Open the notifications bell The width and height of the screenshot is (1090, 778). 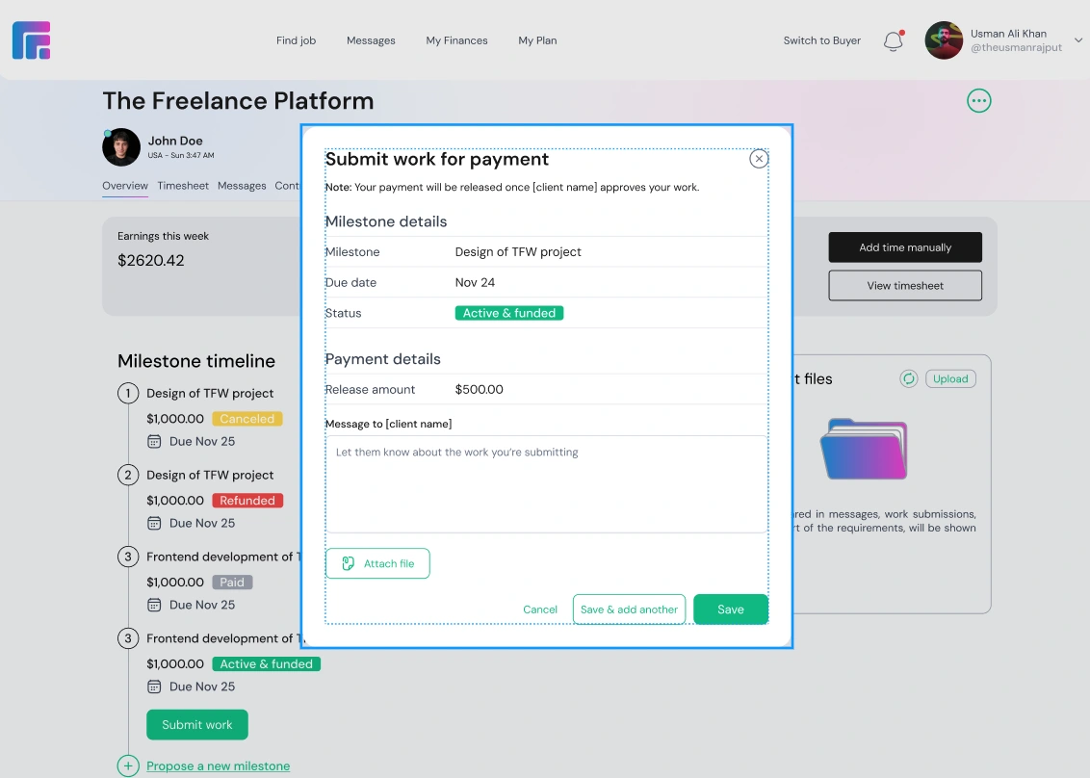click(x=894, y=41)
